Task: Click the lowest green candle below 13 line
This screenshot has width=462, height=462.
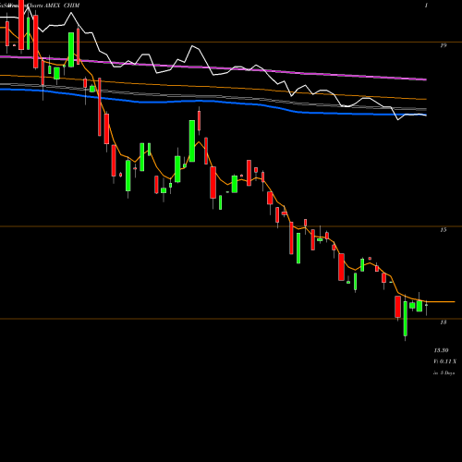Action: point(406,319)
